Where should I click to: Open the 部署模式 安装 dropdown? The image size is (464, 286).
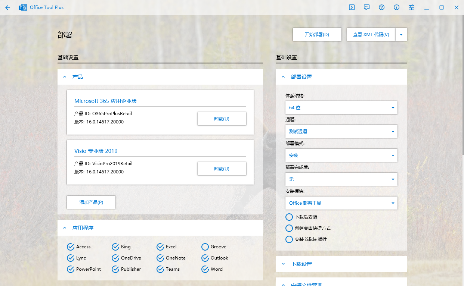click(341, 155)
